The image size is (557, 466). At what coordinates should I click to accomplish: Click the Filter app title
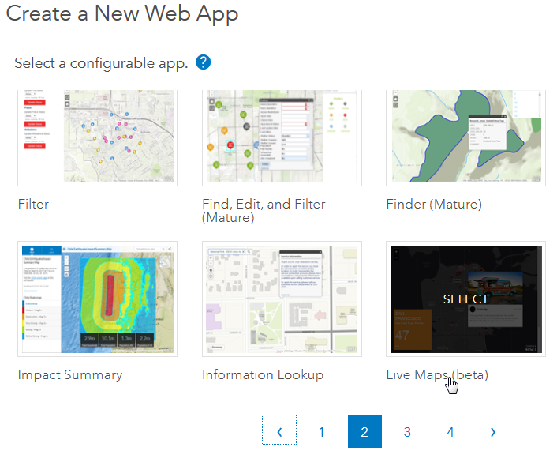point(33,205)
